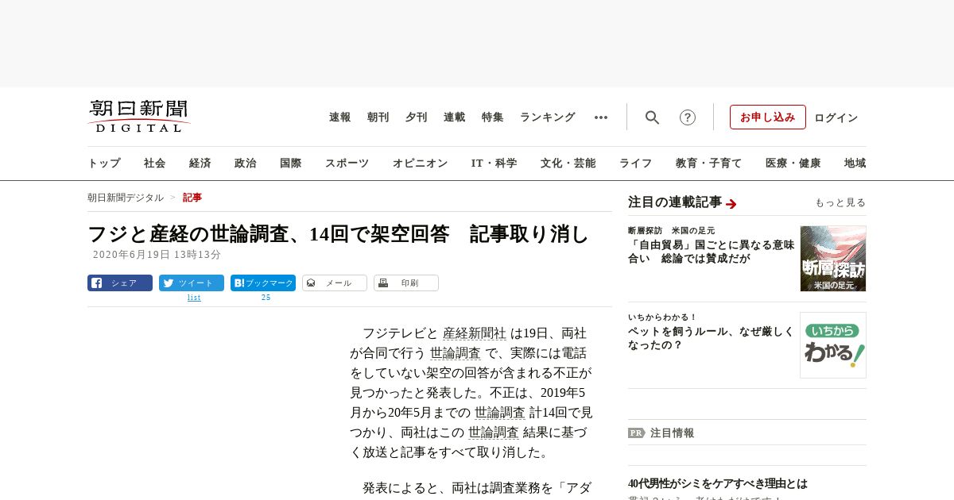Click the Asahi Shimbun Digital logo
The height and width of the screenshot is (500, 954).
[139, 117]
